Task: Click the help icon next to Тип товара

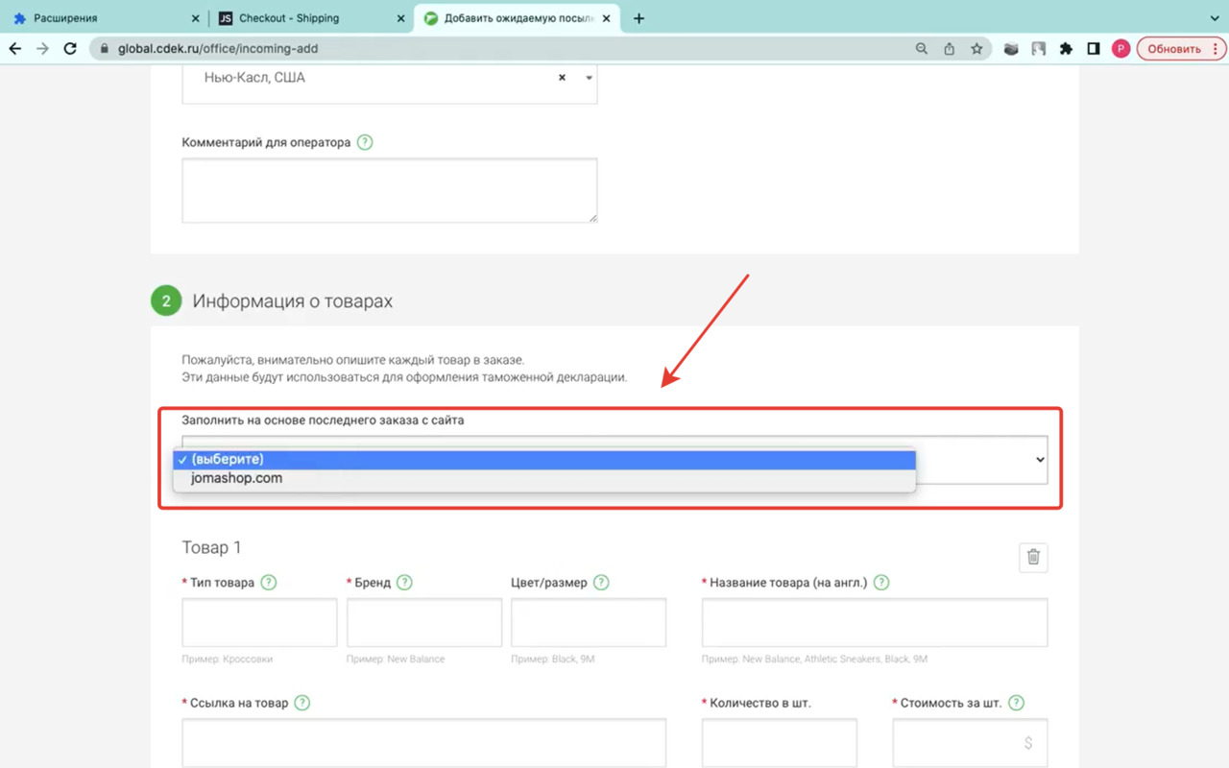Action: pyautogui.click(x=269, y=583)
